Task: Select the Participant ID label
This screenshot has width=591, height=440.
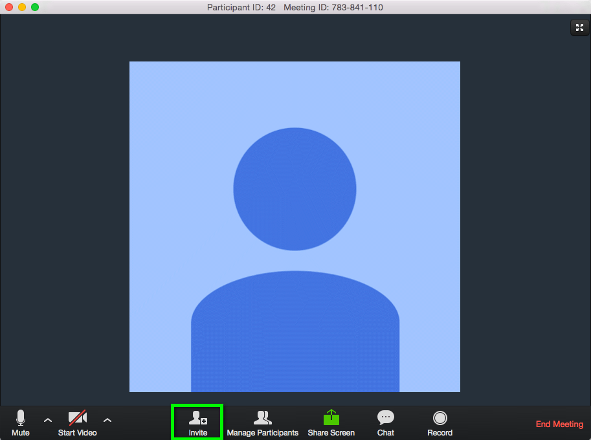Action: 242,7
